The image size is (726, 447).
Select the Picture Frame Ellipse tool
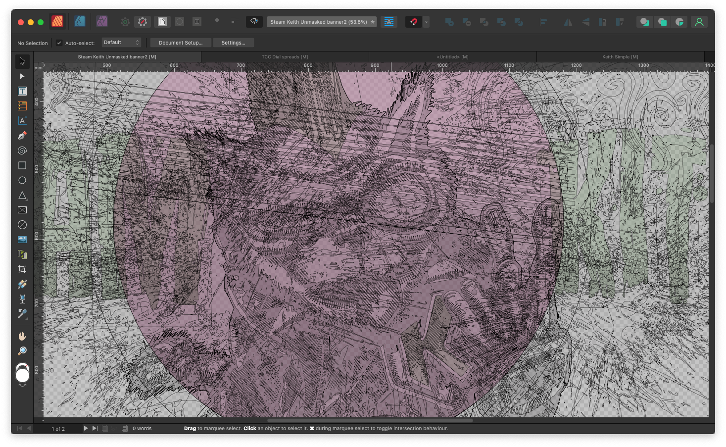22,225
